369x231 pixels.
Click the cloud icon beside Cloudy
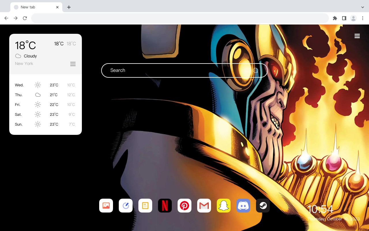point(18,56)
